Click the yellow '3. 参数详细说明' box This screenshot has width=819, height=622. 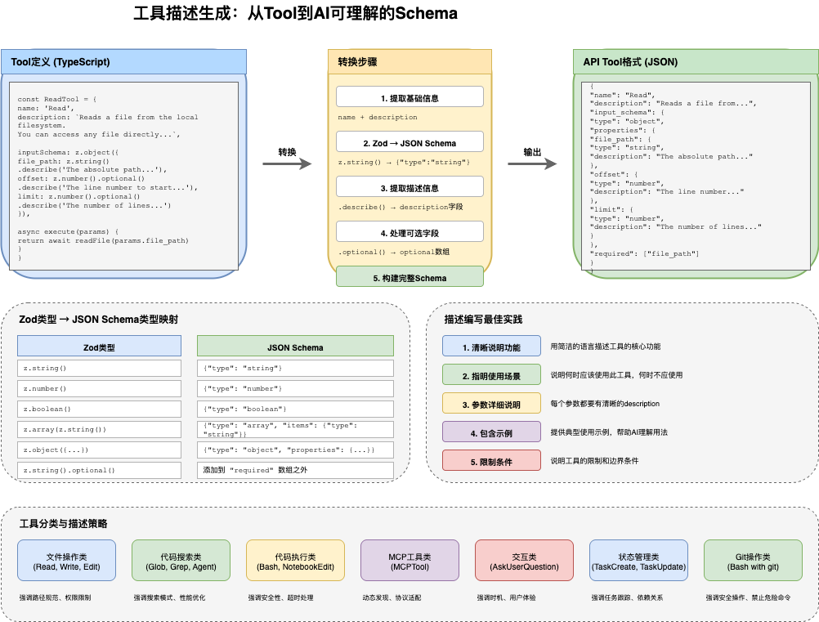coord(491,405)
